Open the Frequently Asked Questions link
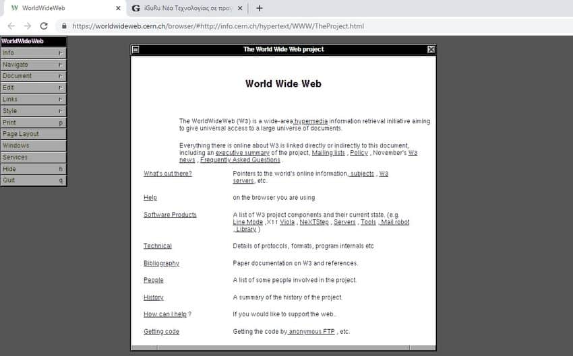Viewport: 573px width, 356px height. click(240, 159)
